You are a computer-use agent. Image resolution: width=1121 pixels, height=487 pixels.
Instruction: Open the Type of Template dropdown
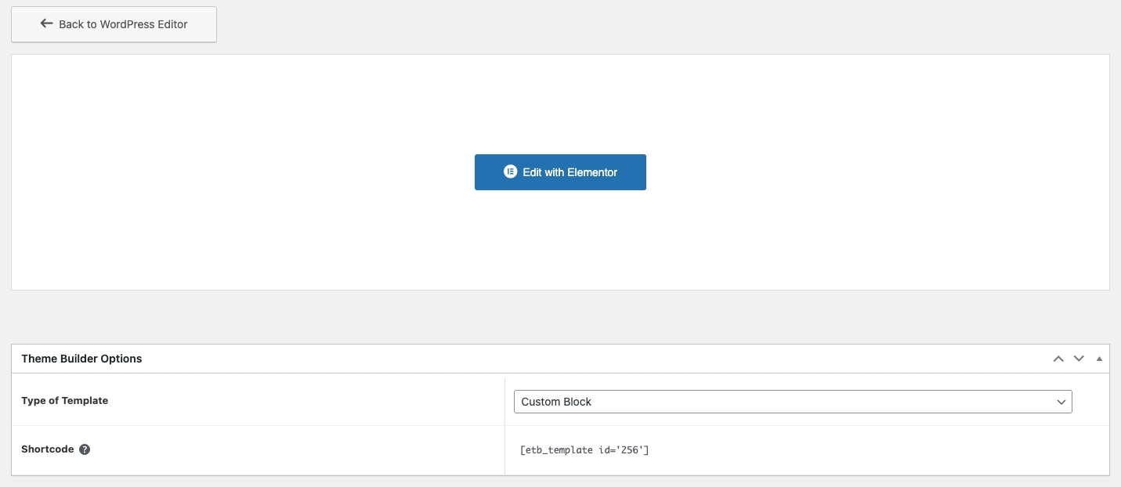[x=792, y=402]
